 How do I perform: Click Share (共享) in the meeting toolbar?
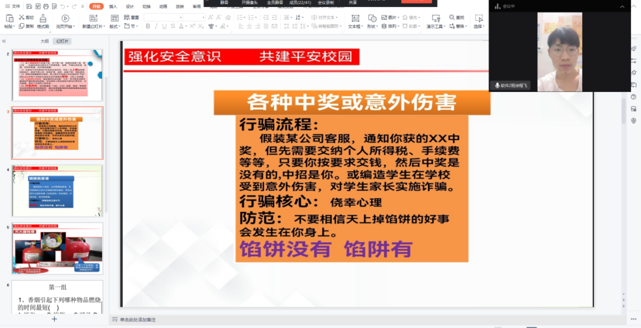[353, 2]
